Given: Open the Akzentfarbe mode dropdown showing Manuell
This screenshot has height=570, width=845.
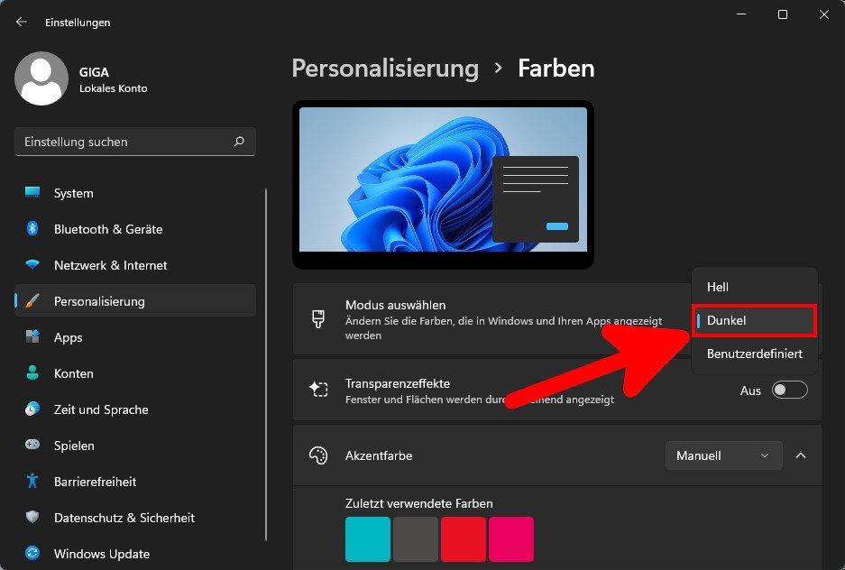Looking at the screenshot, I should [723, 455].
